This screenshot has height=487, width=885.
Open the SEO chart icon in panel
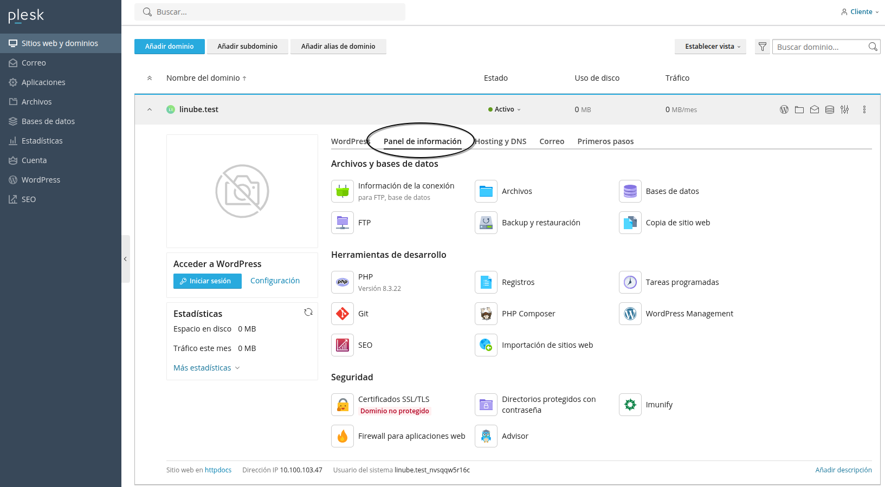343,345
